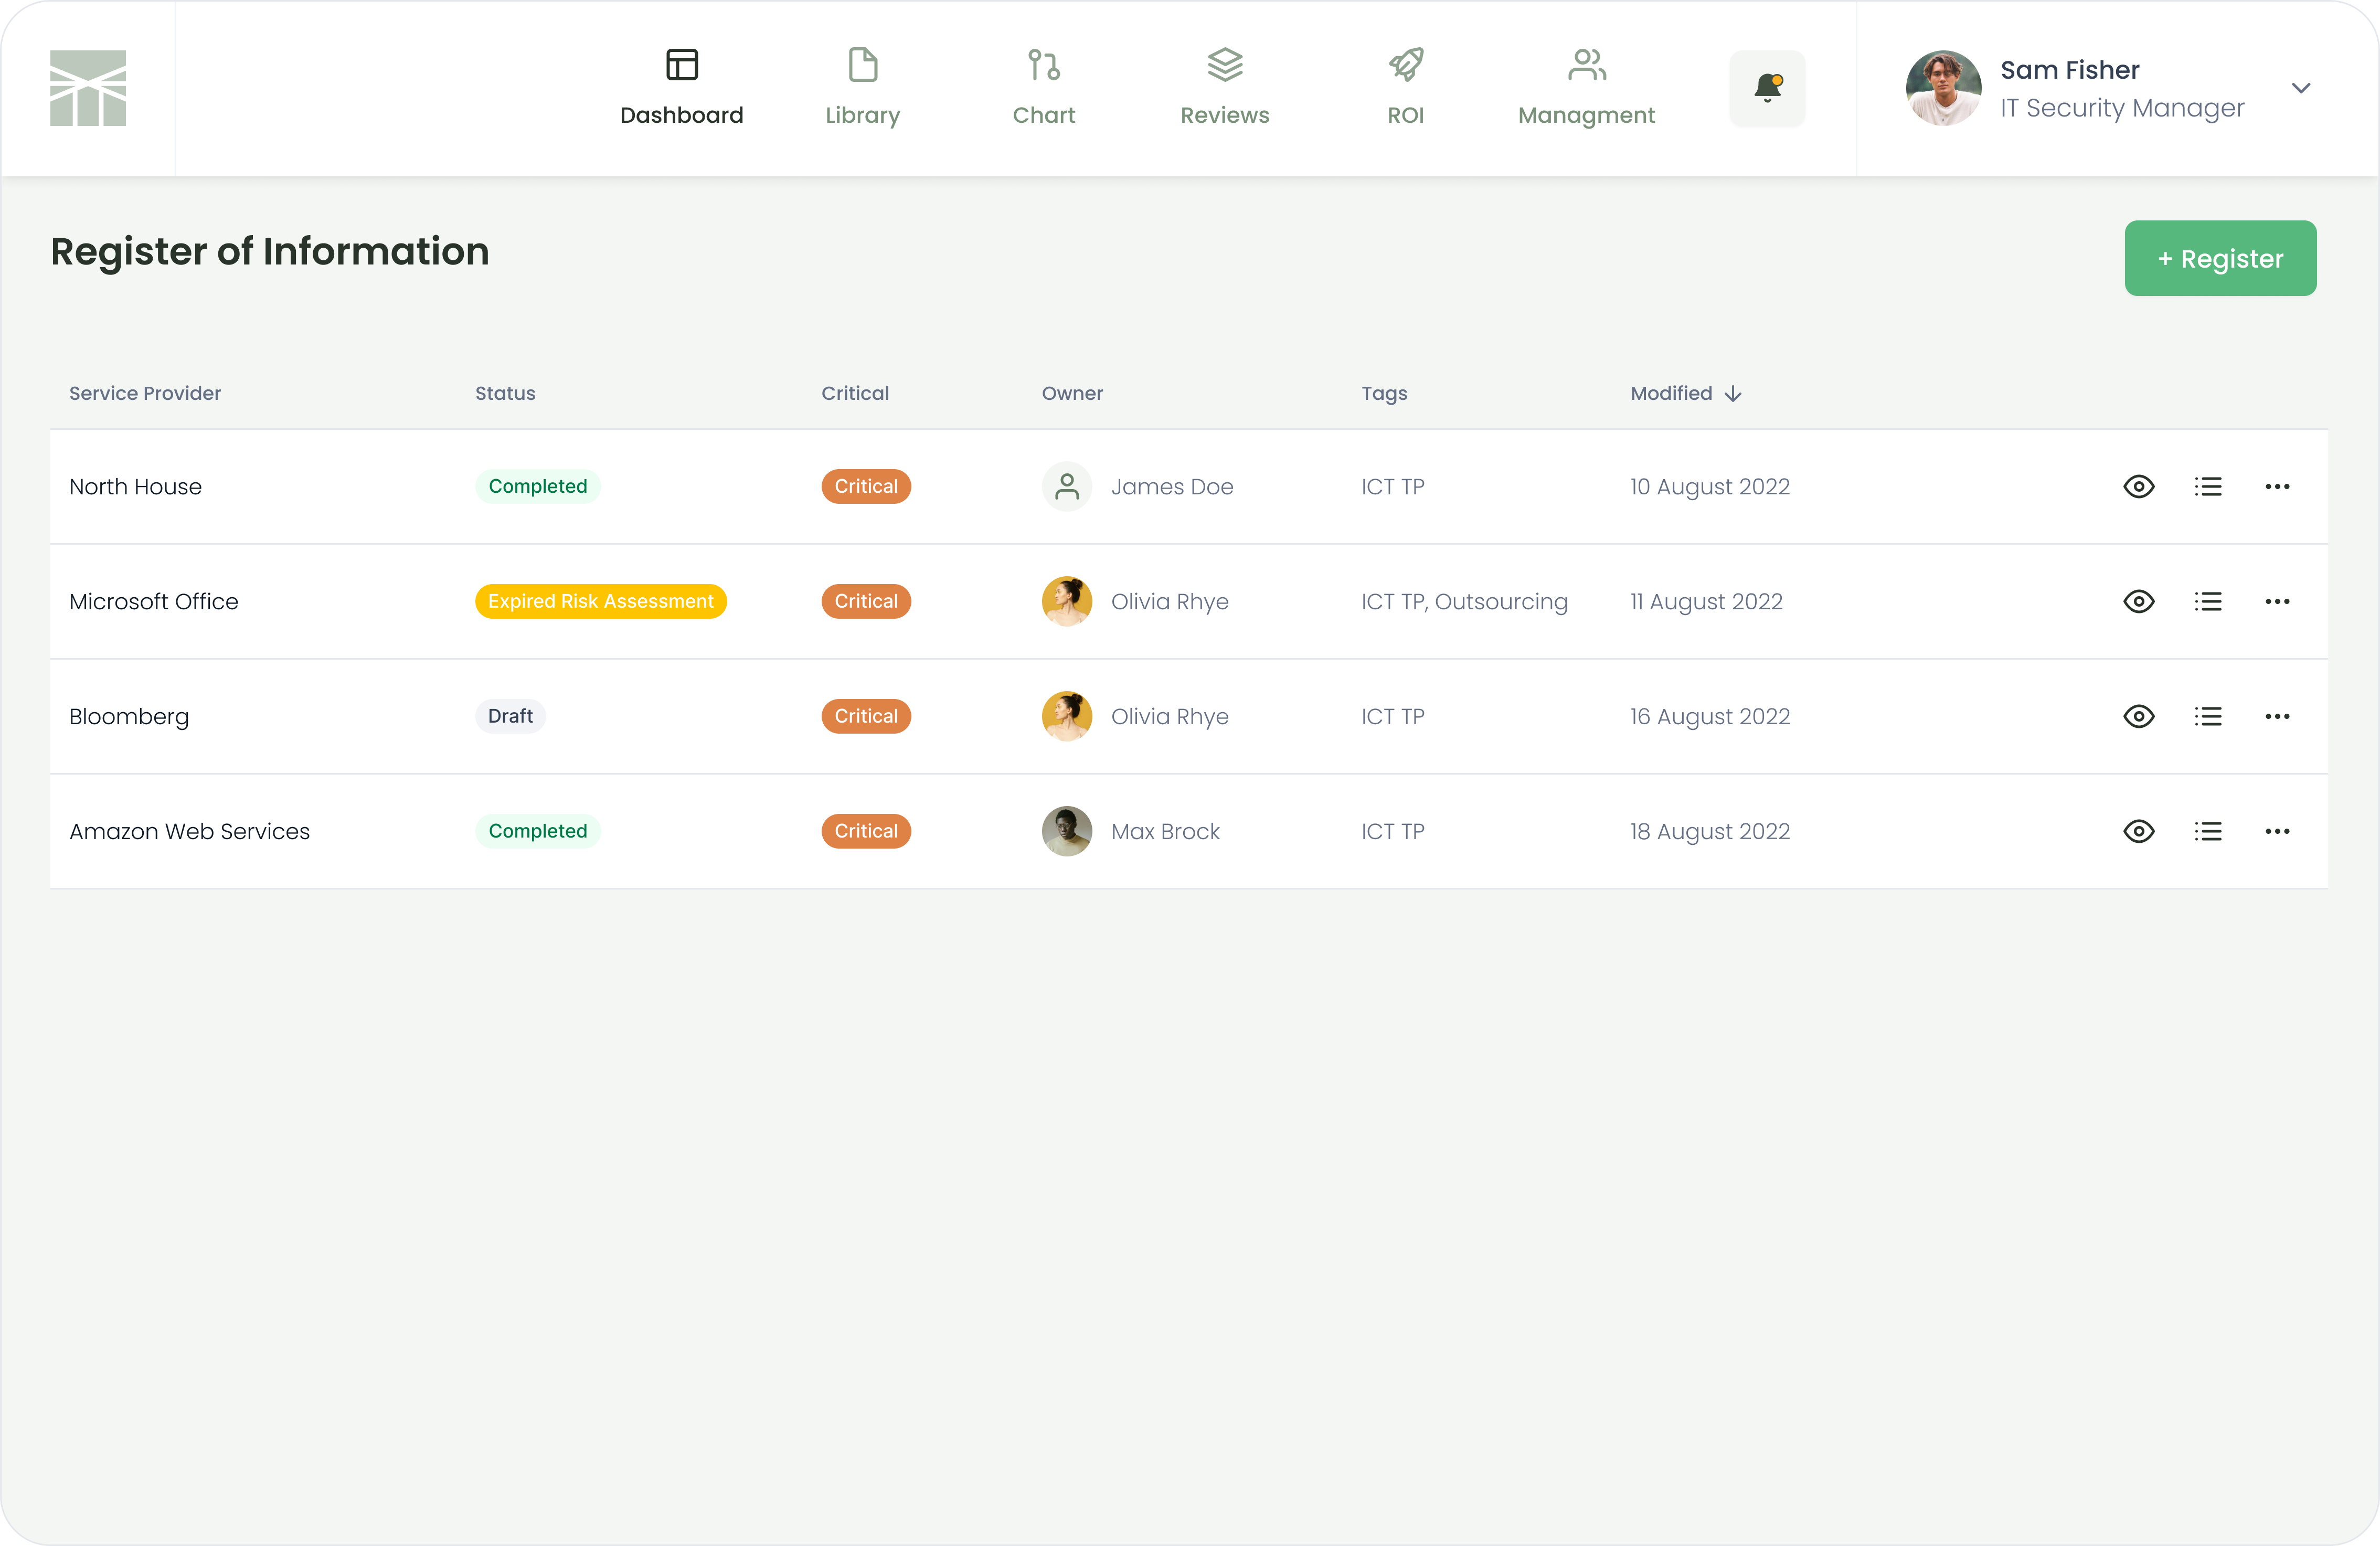The width and height of the screenshot is (2380, 1546).
Task: Click the Tags column header
Action: click(x=1384, y=393)
